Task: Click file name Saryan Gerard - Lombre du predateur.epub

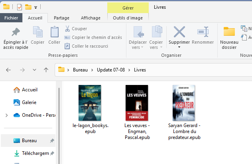Action: point(184,131)
